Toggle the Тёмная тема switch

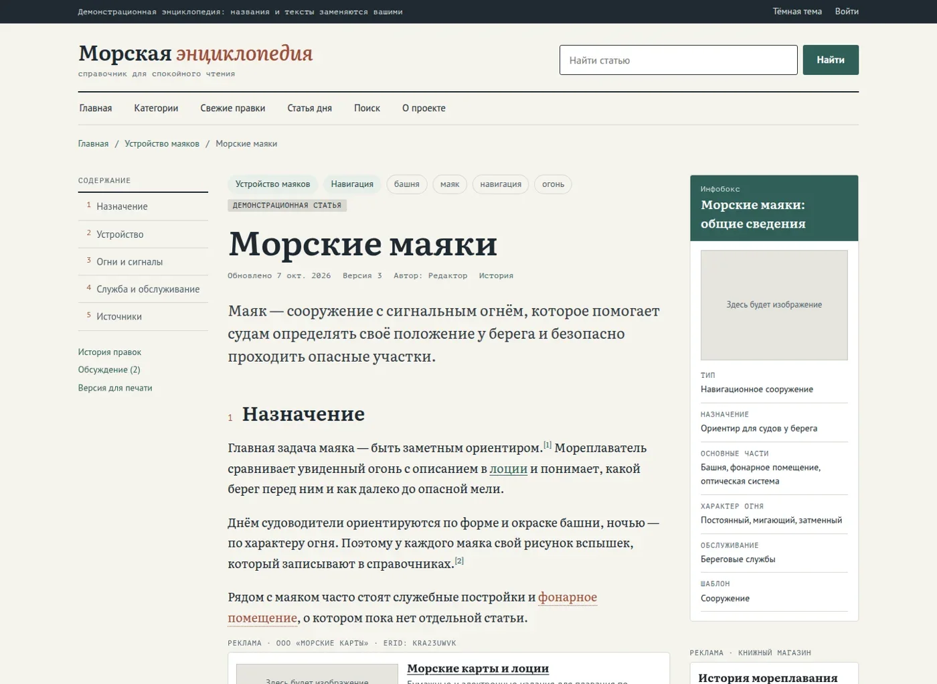coord(797,11)
